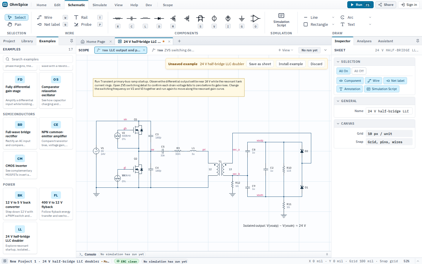Image resolution: width=422 pixels, height=264 pixels.
Task: Toggle All Off selection filter
Action: [359, 71]
